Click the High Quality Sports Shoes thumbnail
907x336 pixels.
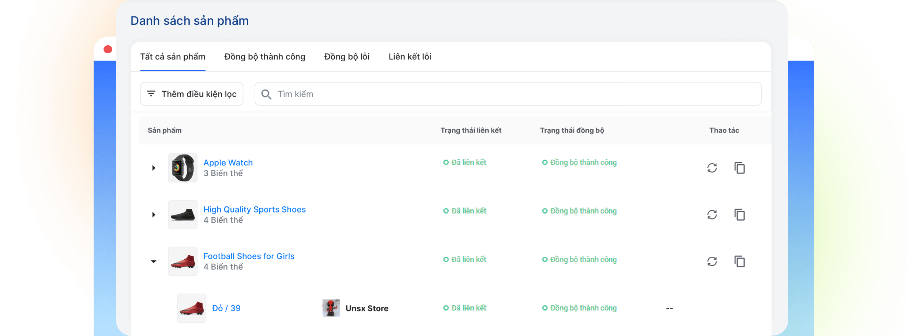(x=183, y=215)
